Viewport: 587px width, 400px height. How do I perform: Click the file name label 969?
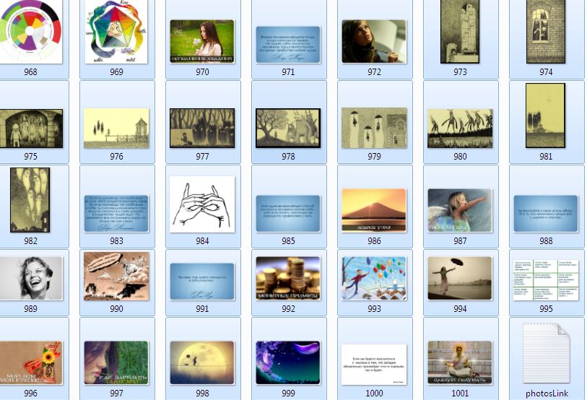pos(116,71)
